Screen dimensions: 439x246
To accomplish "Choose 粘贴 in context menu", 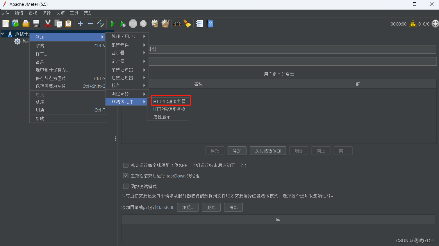I will point(68,46).
